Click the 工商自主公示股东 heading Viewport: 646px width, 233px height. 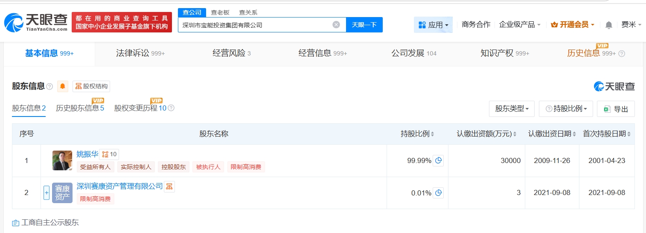tap(50, 223)
